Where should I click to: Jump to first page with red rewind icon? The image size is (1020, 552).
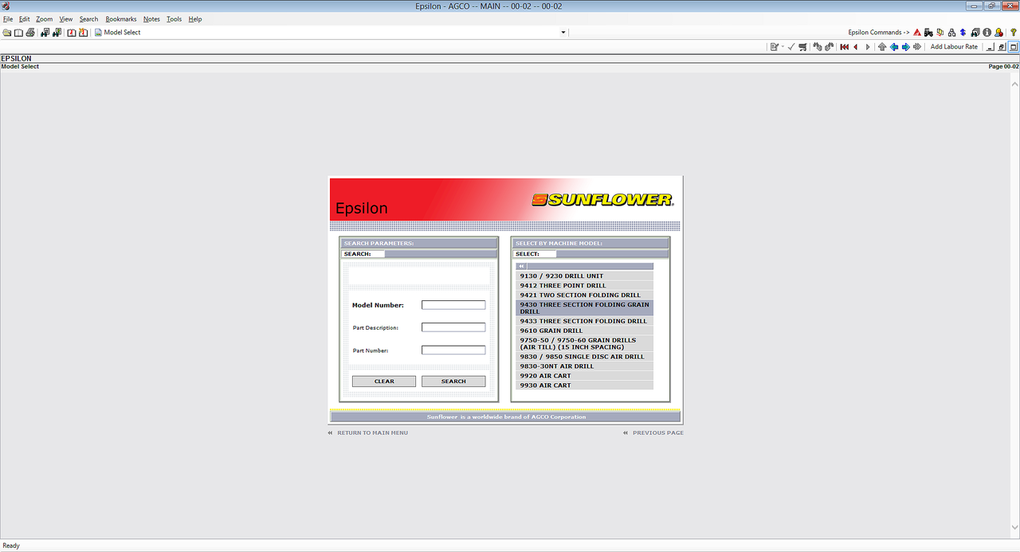[845, 47]
